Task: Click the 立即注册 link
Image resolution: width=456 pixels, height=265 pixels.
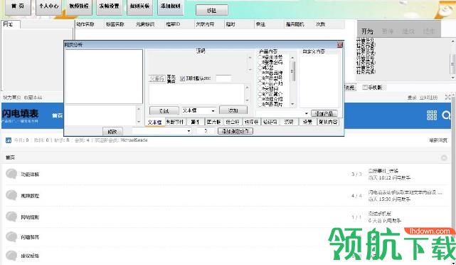Action: click(x=428, y=98)
